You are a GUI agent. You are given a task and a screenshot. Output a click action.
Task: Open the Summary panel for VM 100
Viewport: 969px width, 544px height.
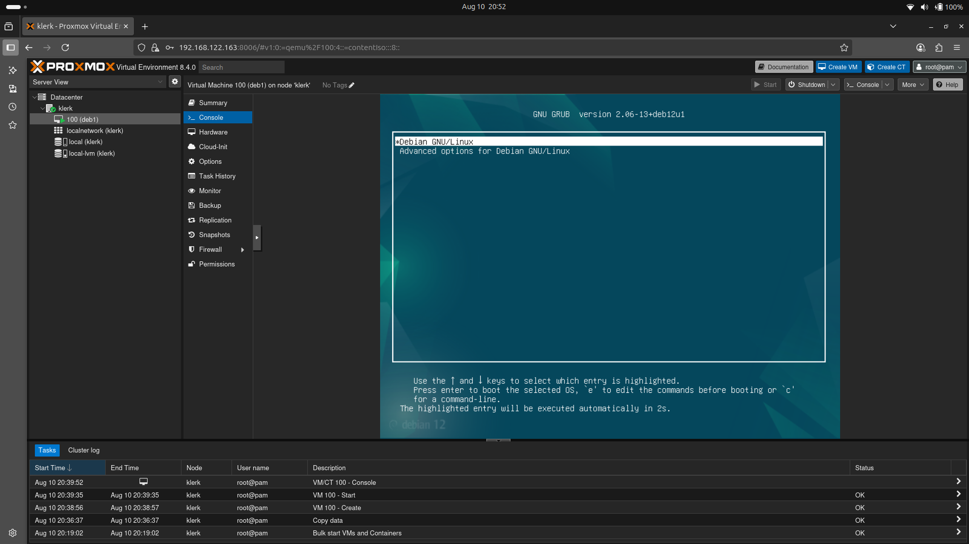click(212, 103)
